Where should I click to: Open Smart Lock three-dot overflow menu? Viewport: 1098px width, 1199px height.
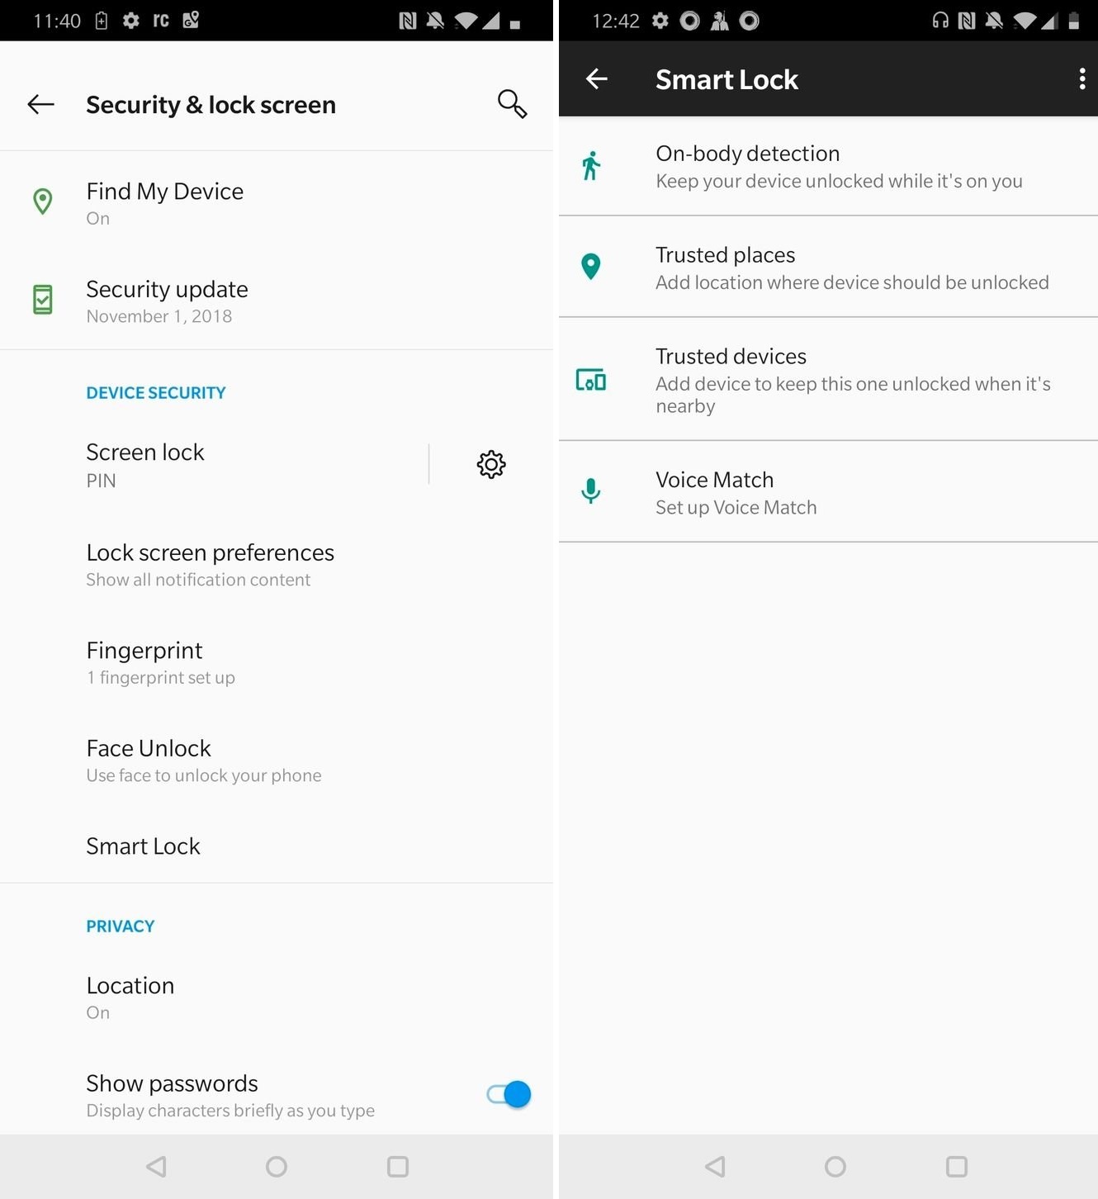1081,79
